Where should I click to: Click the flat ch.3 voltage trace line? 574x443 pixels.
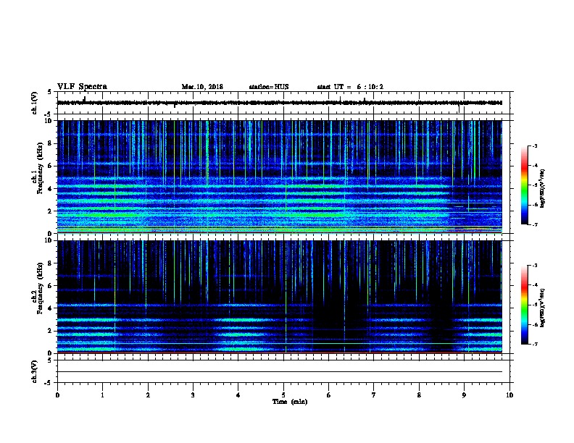click(280, 372)
